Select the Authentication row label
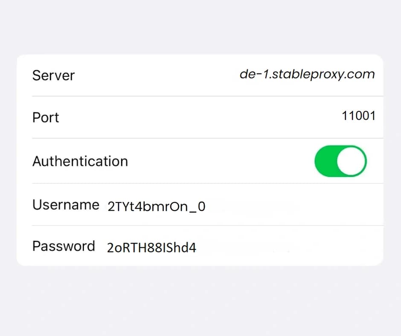Screen dimensions: 401x336 pyautogui.click(x=80, y=161)
